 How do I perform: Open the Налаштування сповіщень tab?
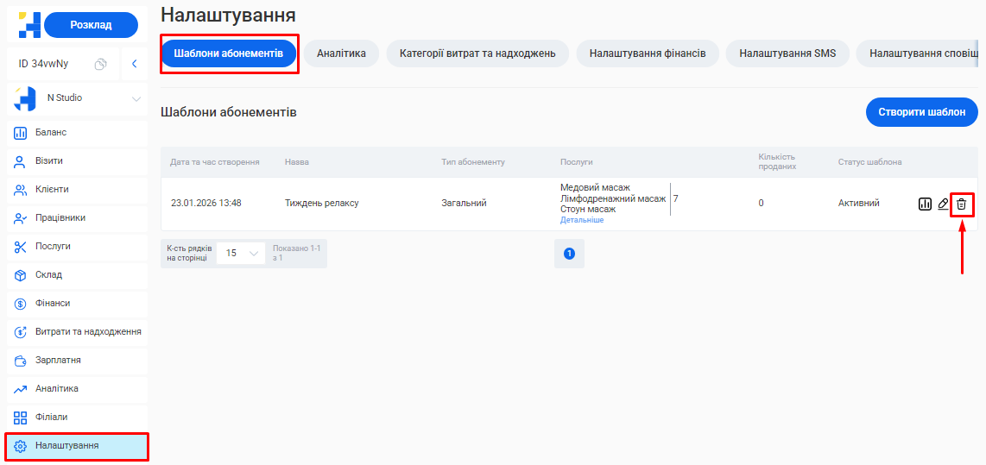[x=918, y=53]
